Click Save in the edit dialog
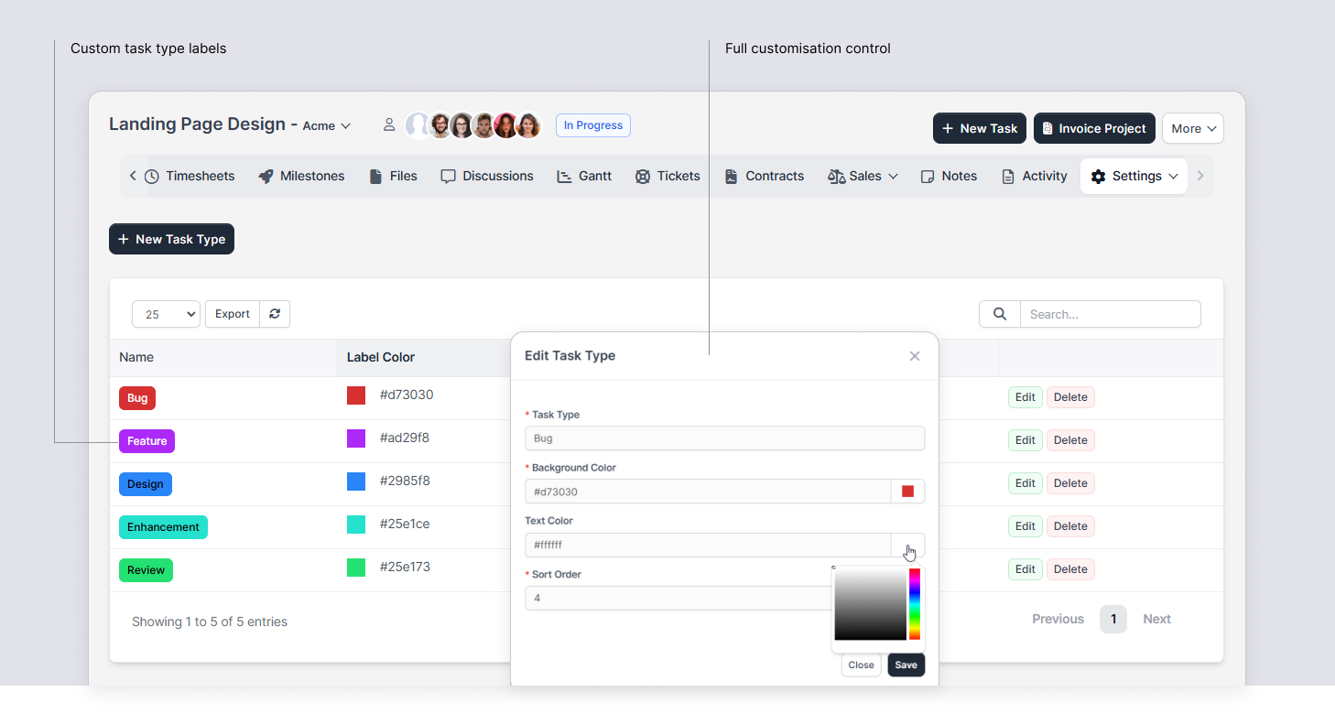The width and height of the screenshot is (1335, 714). pyautogui.click(x=906, y=665)
